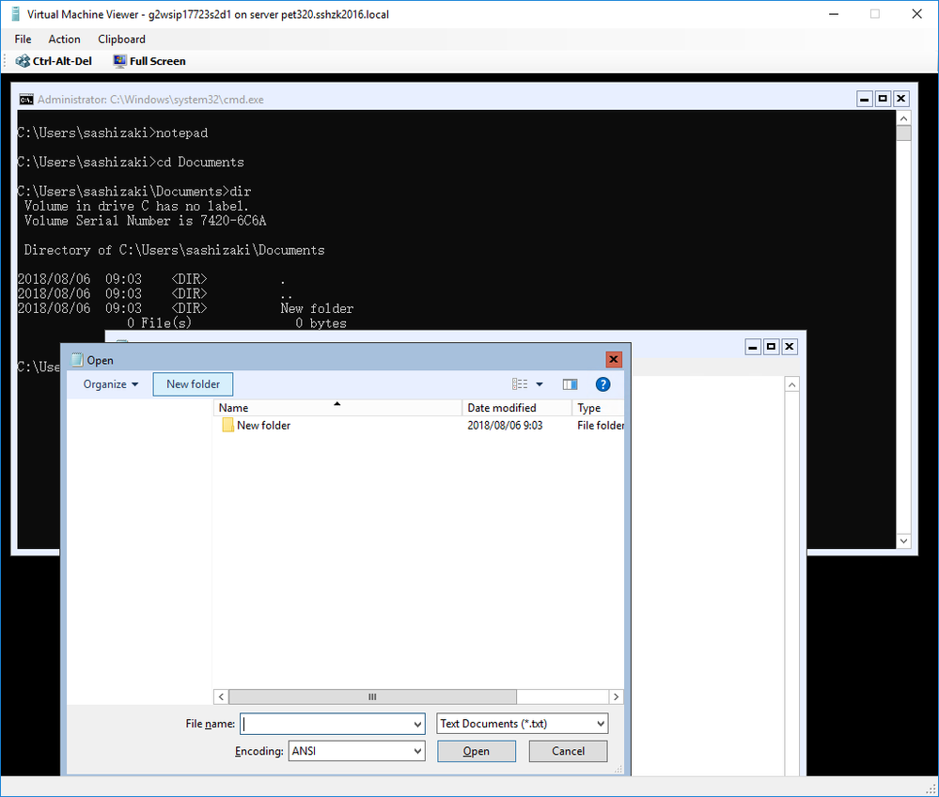Select the New folder folder icon
The width and height of the screenshot is (939, 797).
(227, 425)
